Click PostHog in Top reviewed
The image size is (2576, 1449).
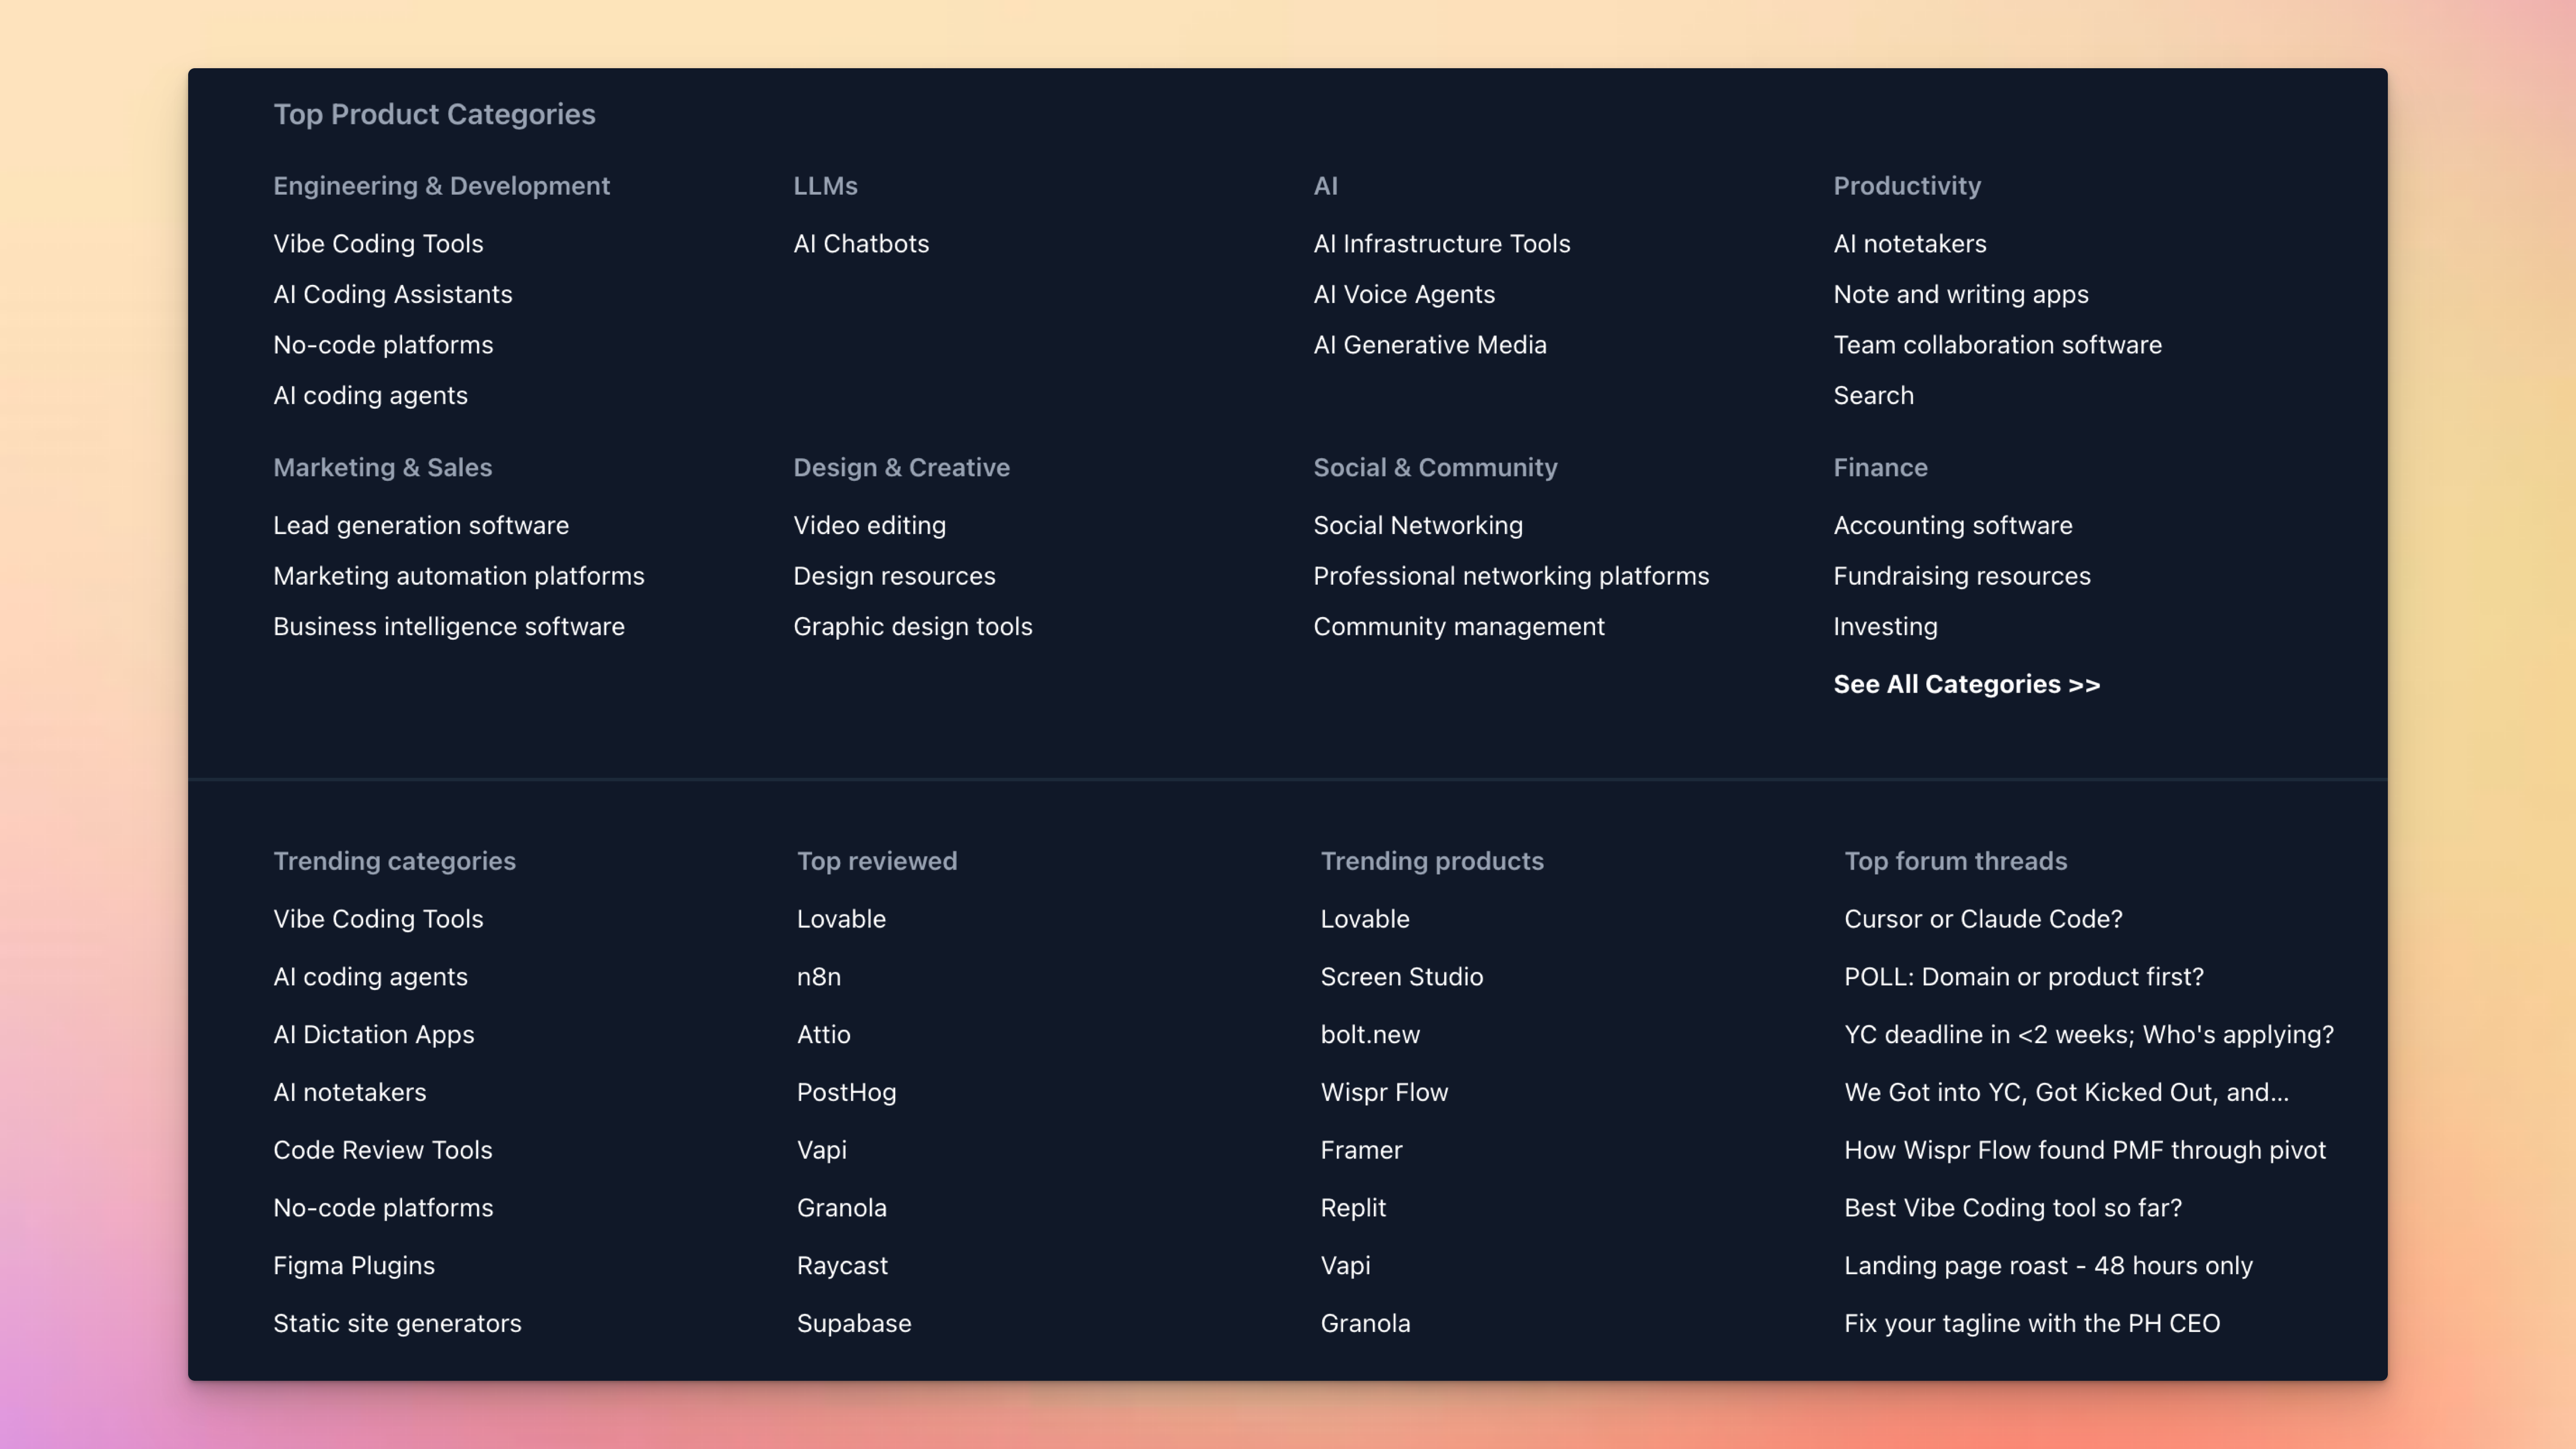[846, 1092]
